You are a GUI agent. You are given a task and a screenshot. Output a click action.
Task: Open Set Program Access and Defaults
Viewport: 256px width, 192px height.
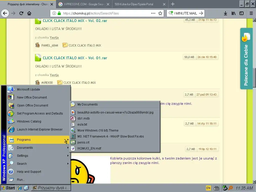(x=38, y=113)
